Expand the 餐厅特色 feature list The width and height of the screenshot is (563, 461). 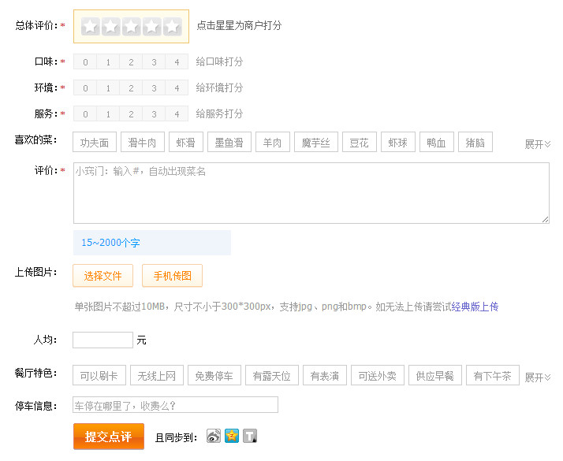pos(538,377)
